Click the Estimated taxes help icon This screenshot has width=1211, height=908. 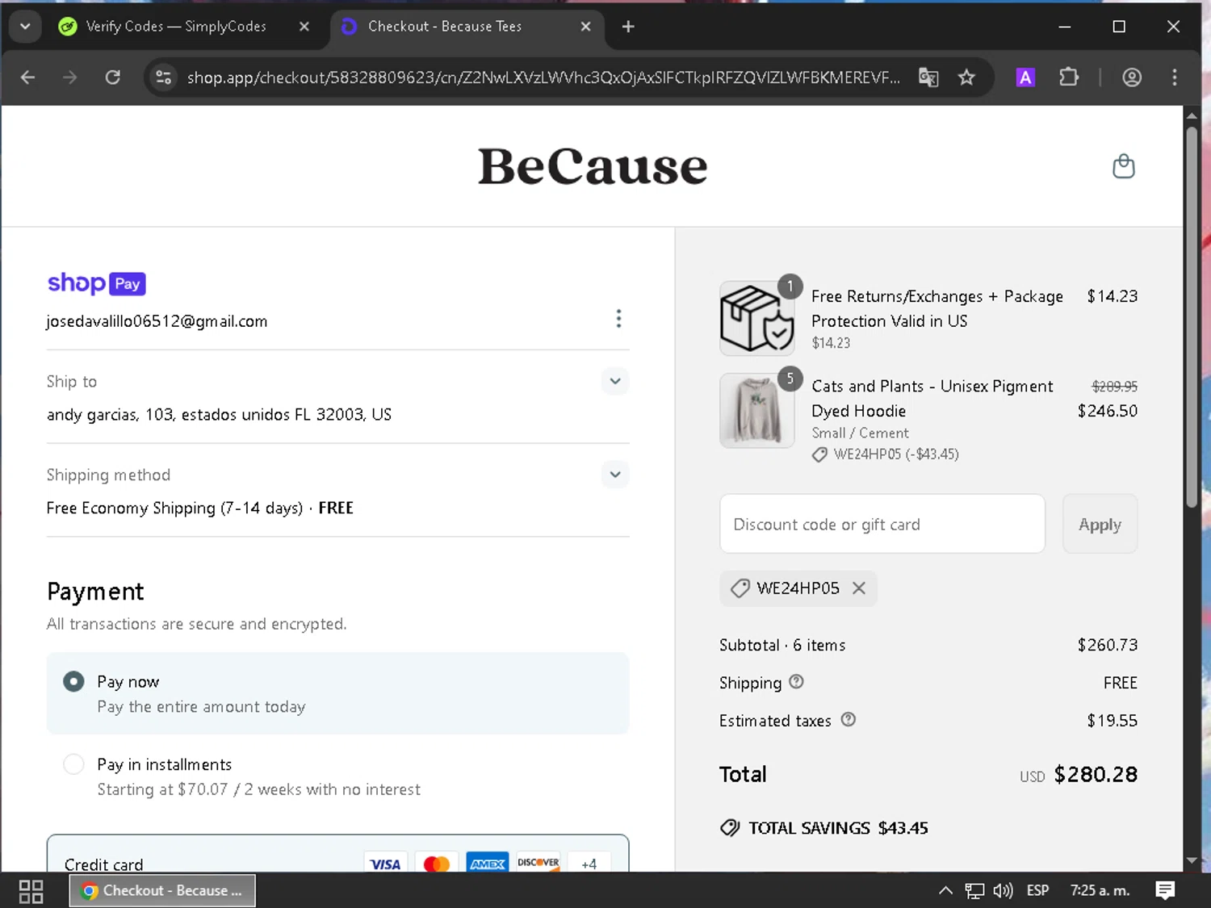848,719
